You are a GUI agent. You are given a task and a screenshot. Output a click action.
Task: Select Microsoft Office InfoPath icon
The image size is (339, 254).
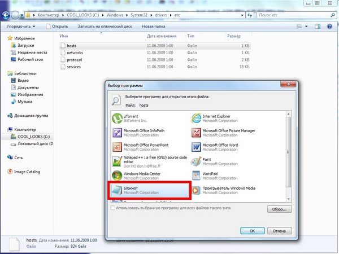118,133
